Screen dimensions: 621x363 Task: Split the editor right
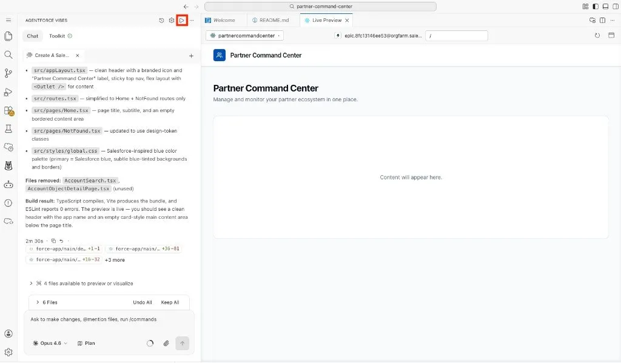pos(602,20)
